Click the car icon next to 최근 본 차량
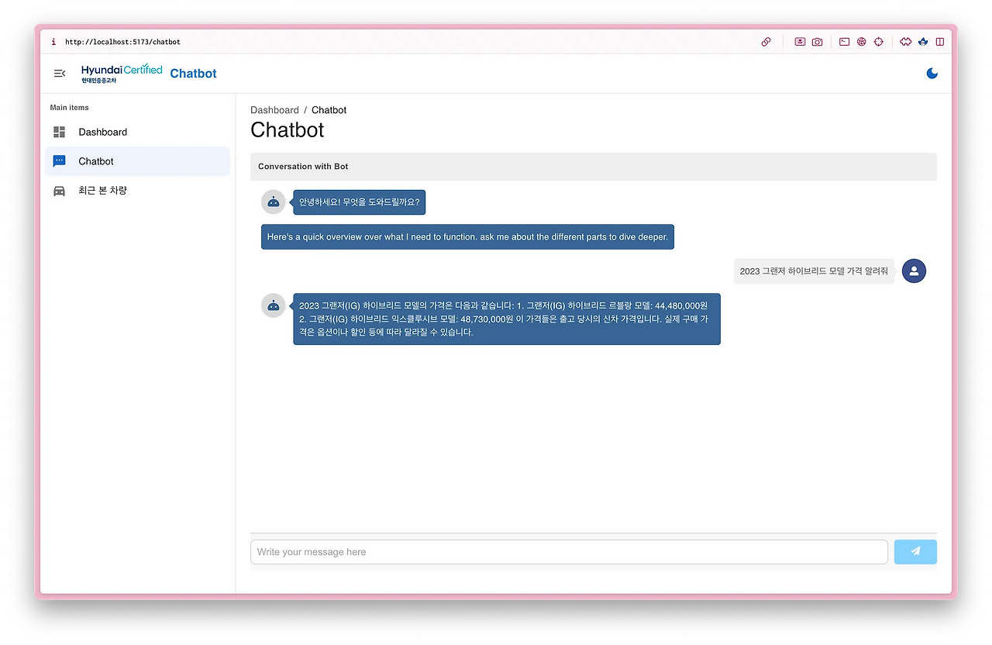Screen dimensions: 992x645 [x=58, y=190]
